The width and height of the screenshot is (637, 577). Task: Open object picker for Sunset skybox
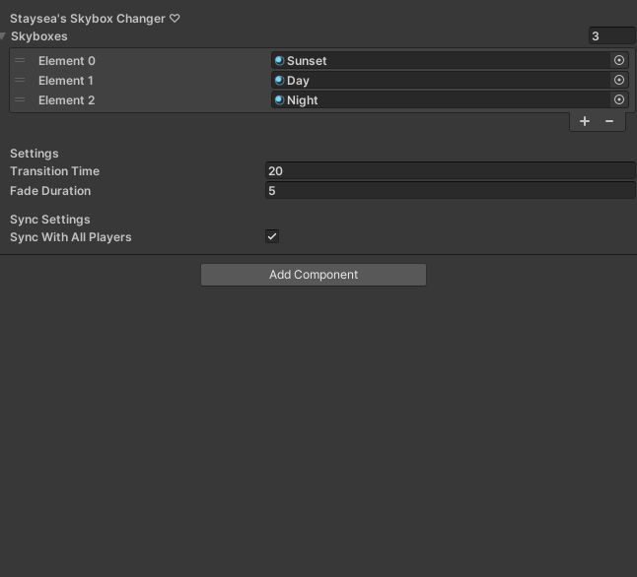tap(619, 60)
